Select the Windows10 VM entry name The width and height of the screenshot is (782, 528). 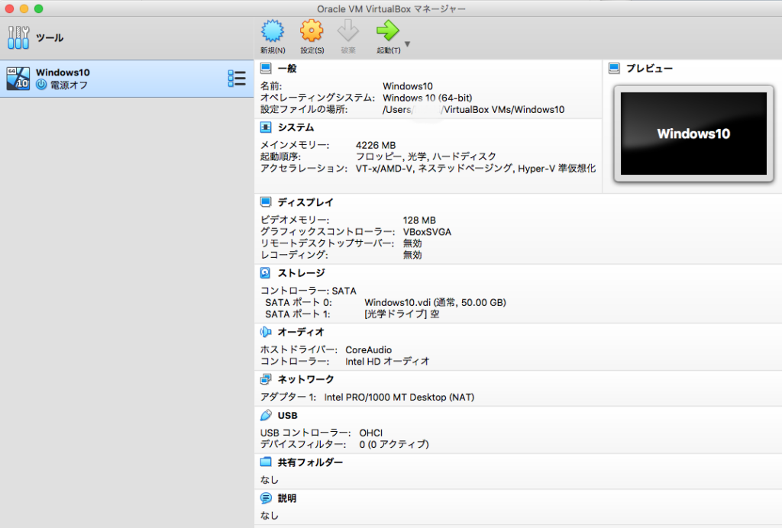[x=63, y=72]
